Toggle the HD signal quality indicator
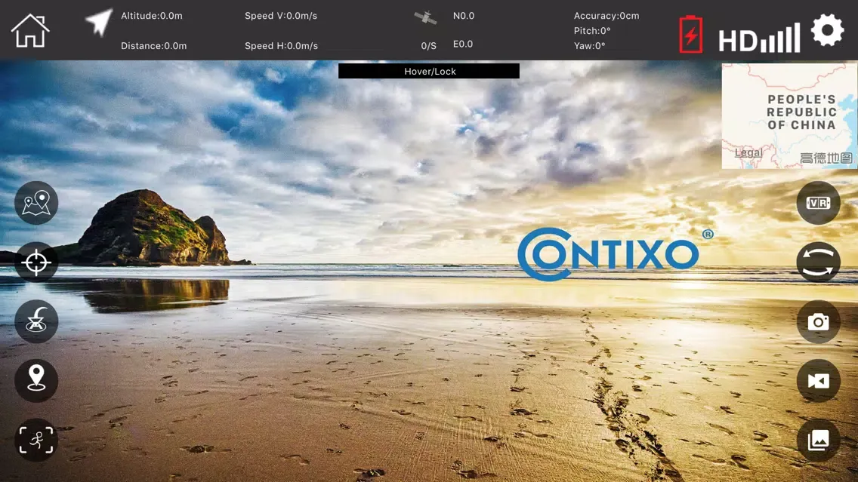This screenshot has width=858, height=482. coord(759,38)
